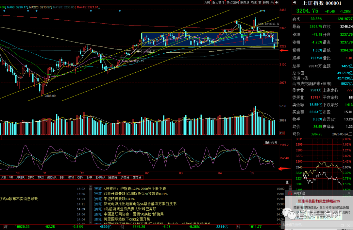Click the chart lock icon
The width and height of the screenshot is (353, 230).
(x=272, y=3)
